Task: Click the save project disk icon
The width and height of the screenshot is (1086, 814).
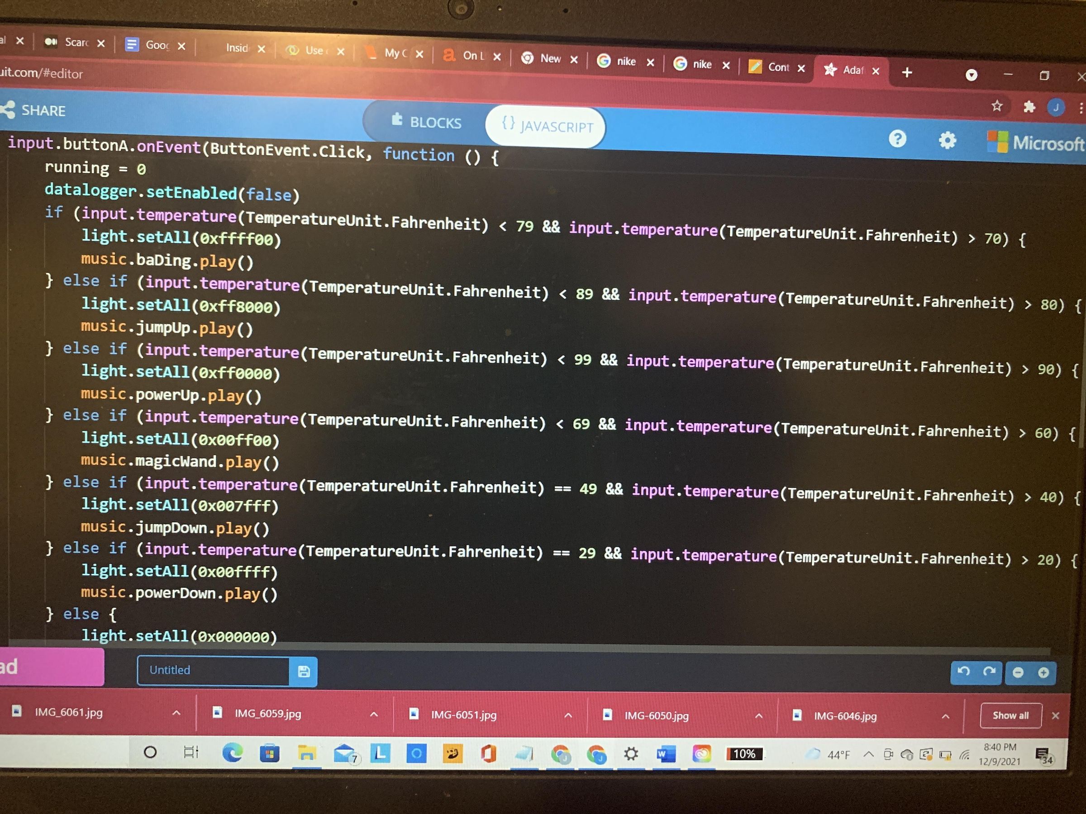Action: point(304,671)
